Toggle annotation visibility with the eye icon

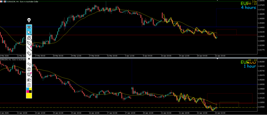tap(29, 27)
